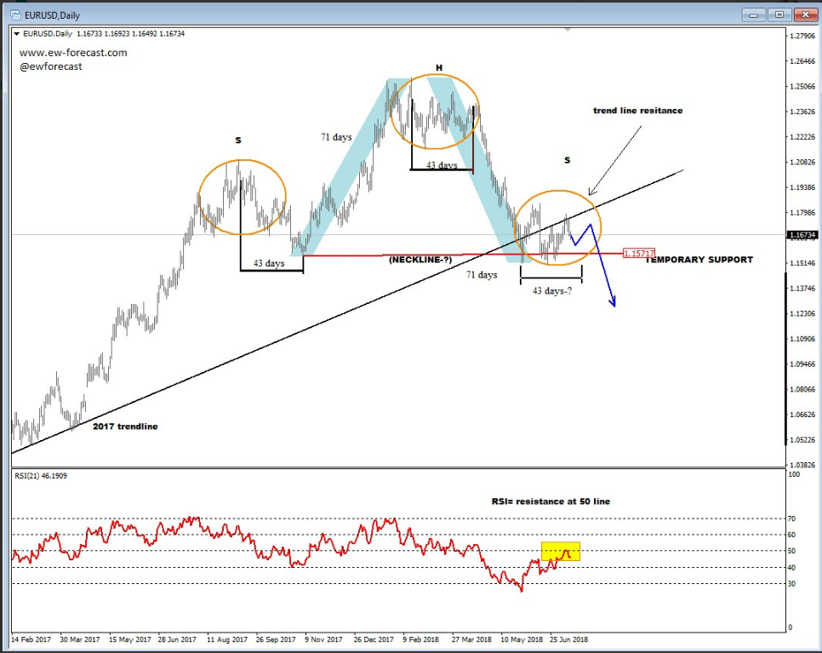Image resolution: width=822 pixels, height=653 pixels.
Task: Click the 1.16734 current price label
Action: click(802, 235)
